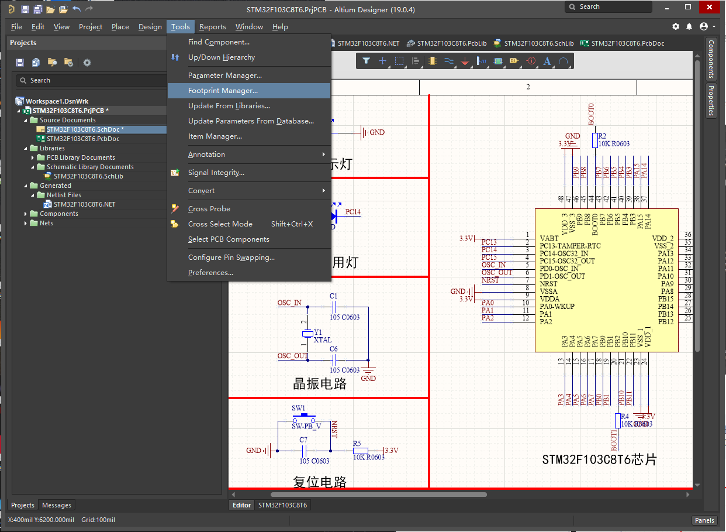Open the user account dropdown
The height and width of the screenshot is (532, 726).
pyautogui.click(x=707, y=27)
